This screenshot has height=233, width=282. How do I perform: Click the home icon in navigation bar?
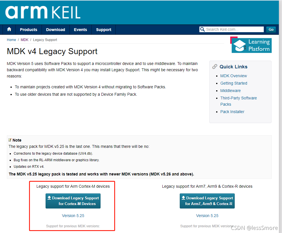pyautogui.click(x=9, y=29)
